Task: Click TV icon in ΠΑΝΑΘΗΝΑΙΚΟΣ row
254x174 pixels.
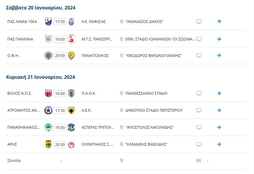Action: 199,127
